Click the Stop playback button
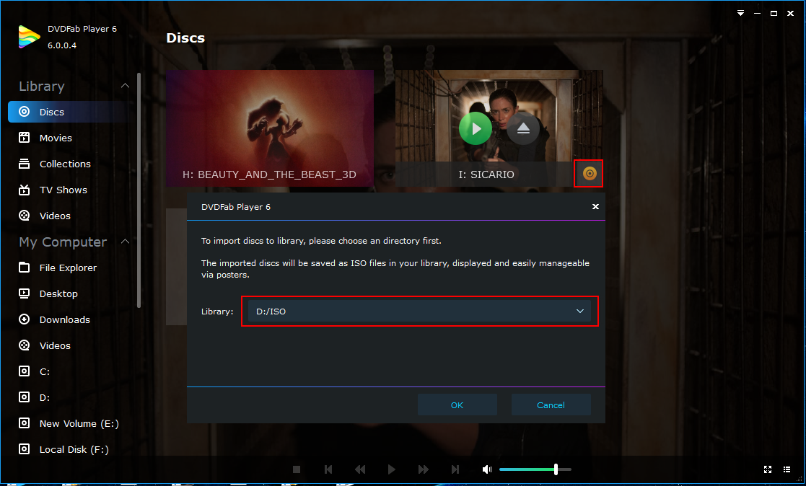Screen dimensions: 806x486 pyautogui.click(x=296, y=469)
